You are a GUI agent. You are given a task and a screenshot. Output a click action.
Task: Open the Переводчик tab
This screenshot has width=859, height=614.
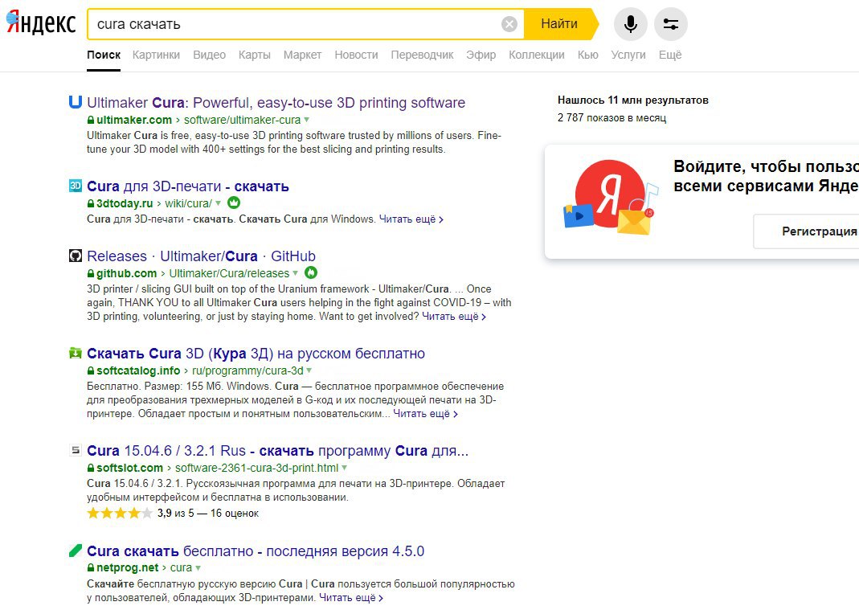pyautogui.click(x=422, y=55)
